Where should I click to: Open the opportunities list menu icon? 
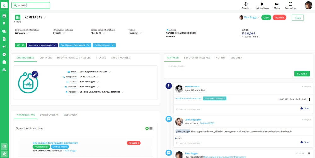coord(151,128)
